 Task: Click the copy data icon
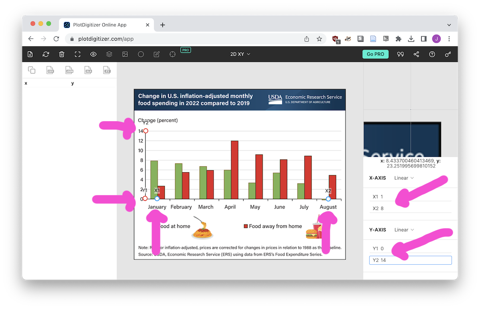click(32, 70)
